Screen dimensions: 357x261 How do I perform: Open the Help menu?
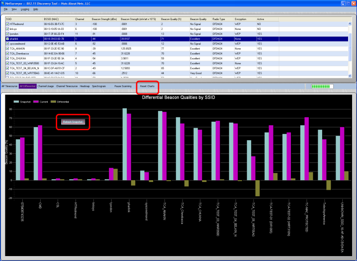[36, 9]
